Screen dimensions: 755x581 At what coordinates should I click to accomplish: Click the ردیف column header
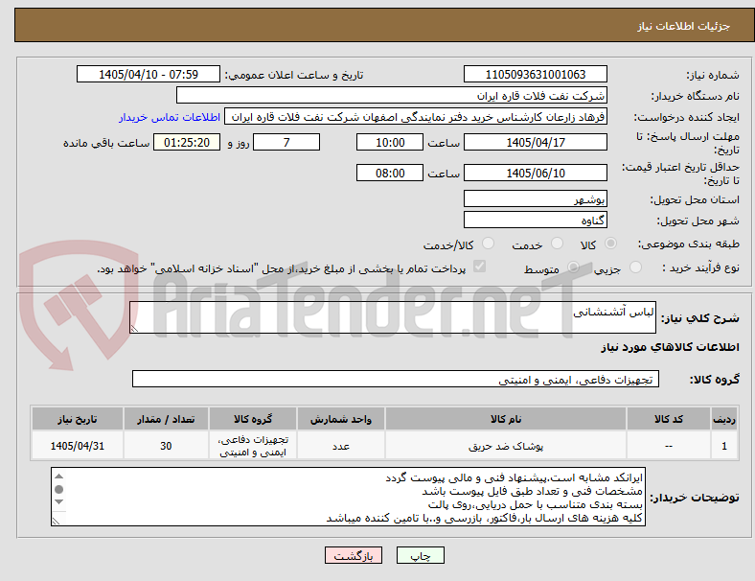click(723, 419)
